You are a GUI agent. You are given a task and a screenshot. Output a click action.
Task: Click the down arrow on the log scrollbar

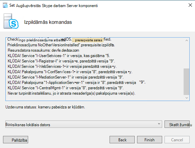coord(187,98)
